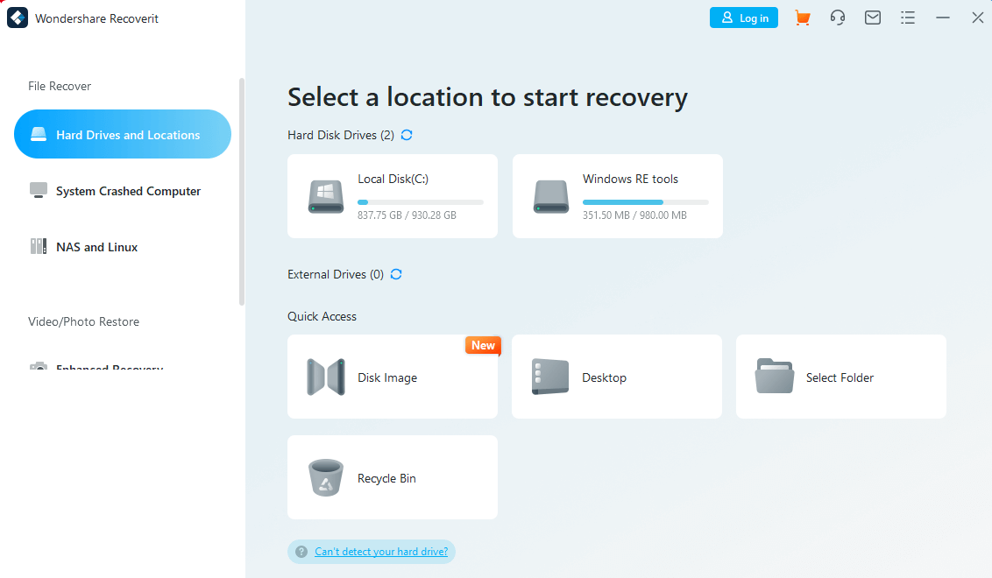Refresh the Hard Disk Drives list
Screen dimensions: 992x578
pos(406,135)
